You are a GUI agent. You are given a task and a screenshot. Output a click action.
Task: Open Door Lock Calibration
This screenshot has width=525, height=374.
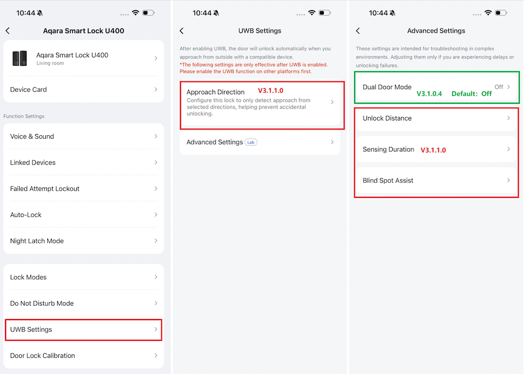click(83, 355)
